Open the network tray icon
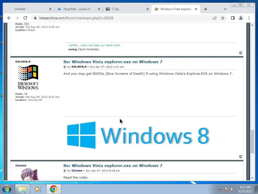The width and height of the screenshot is (258, 194). 220,189
